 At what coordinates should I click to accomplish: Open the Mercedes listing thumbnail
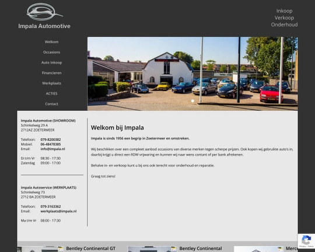[x=259, y=249]
